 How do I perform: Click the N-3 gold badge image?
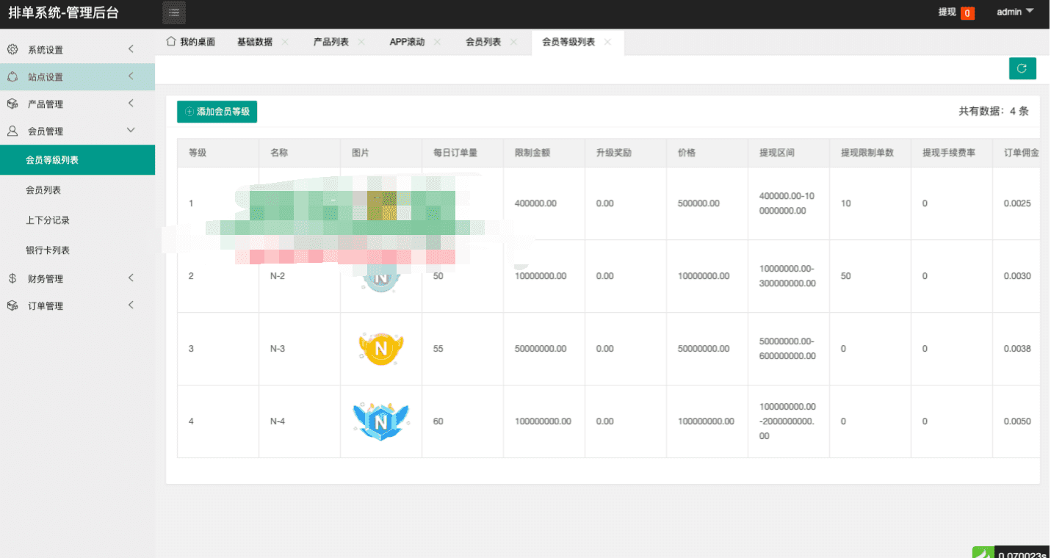380,349
